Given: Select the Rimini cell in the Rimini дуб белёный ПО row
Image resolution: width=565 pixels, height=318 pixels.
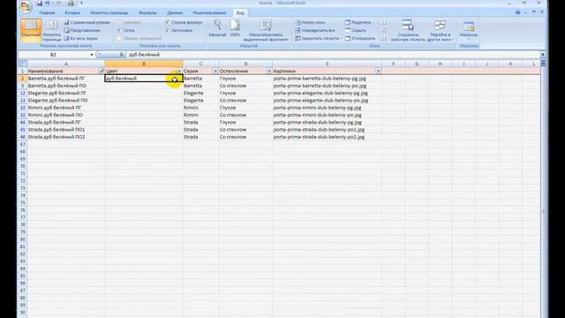Looking at the screenshot, I should pyautogui.click(x=200, y=115).
